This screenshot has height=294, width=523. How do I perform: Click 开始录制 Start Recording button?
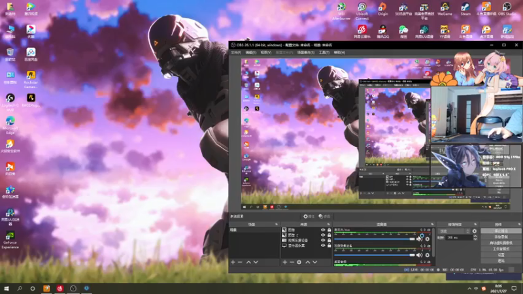click(501, 237)
